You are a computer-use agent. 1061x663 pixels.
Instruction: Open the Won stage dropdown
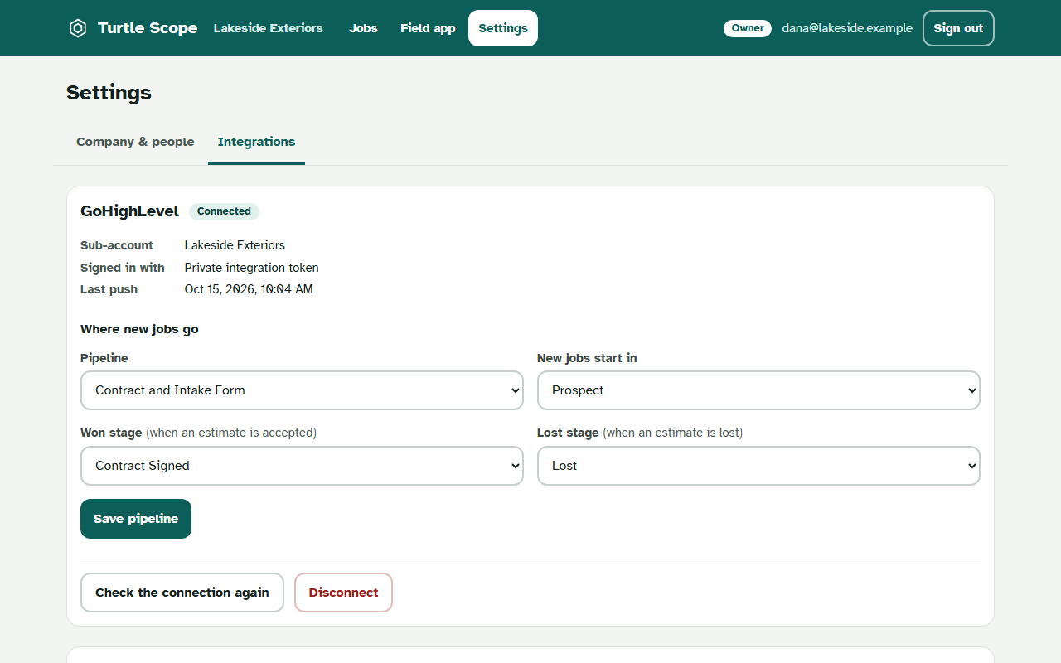coord(302,466)
